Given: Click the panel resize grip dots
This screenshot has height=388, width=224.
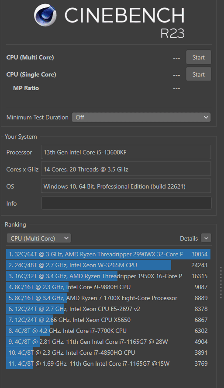Looking at the screenshot, I should pyautogui.click(x=221, y=282).
